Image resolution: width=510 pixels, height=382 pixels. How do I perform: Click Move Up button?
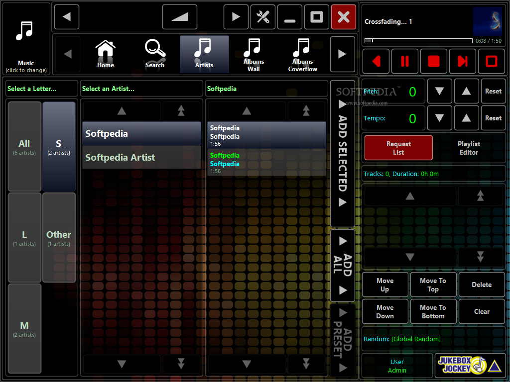[x=385, y=285]
